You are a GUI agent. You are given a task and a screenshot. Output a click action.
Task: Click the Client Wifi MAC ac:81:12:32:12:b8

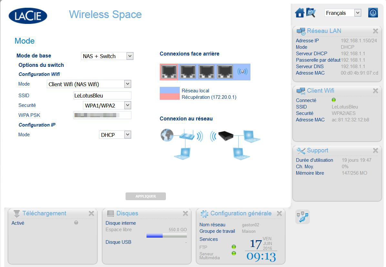pyautogui.click(x=350, y=120)
